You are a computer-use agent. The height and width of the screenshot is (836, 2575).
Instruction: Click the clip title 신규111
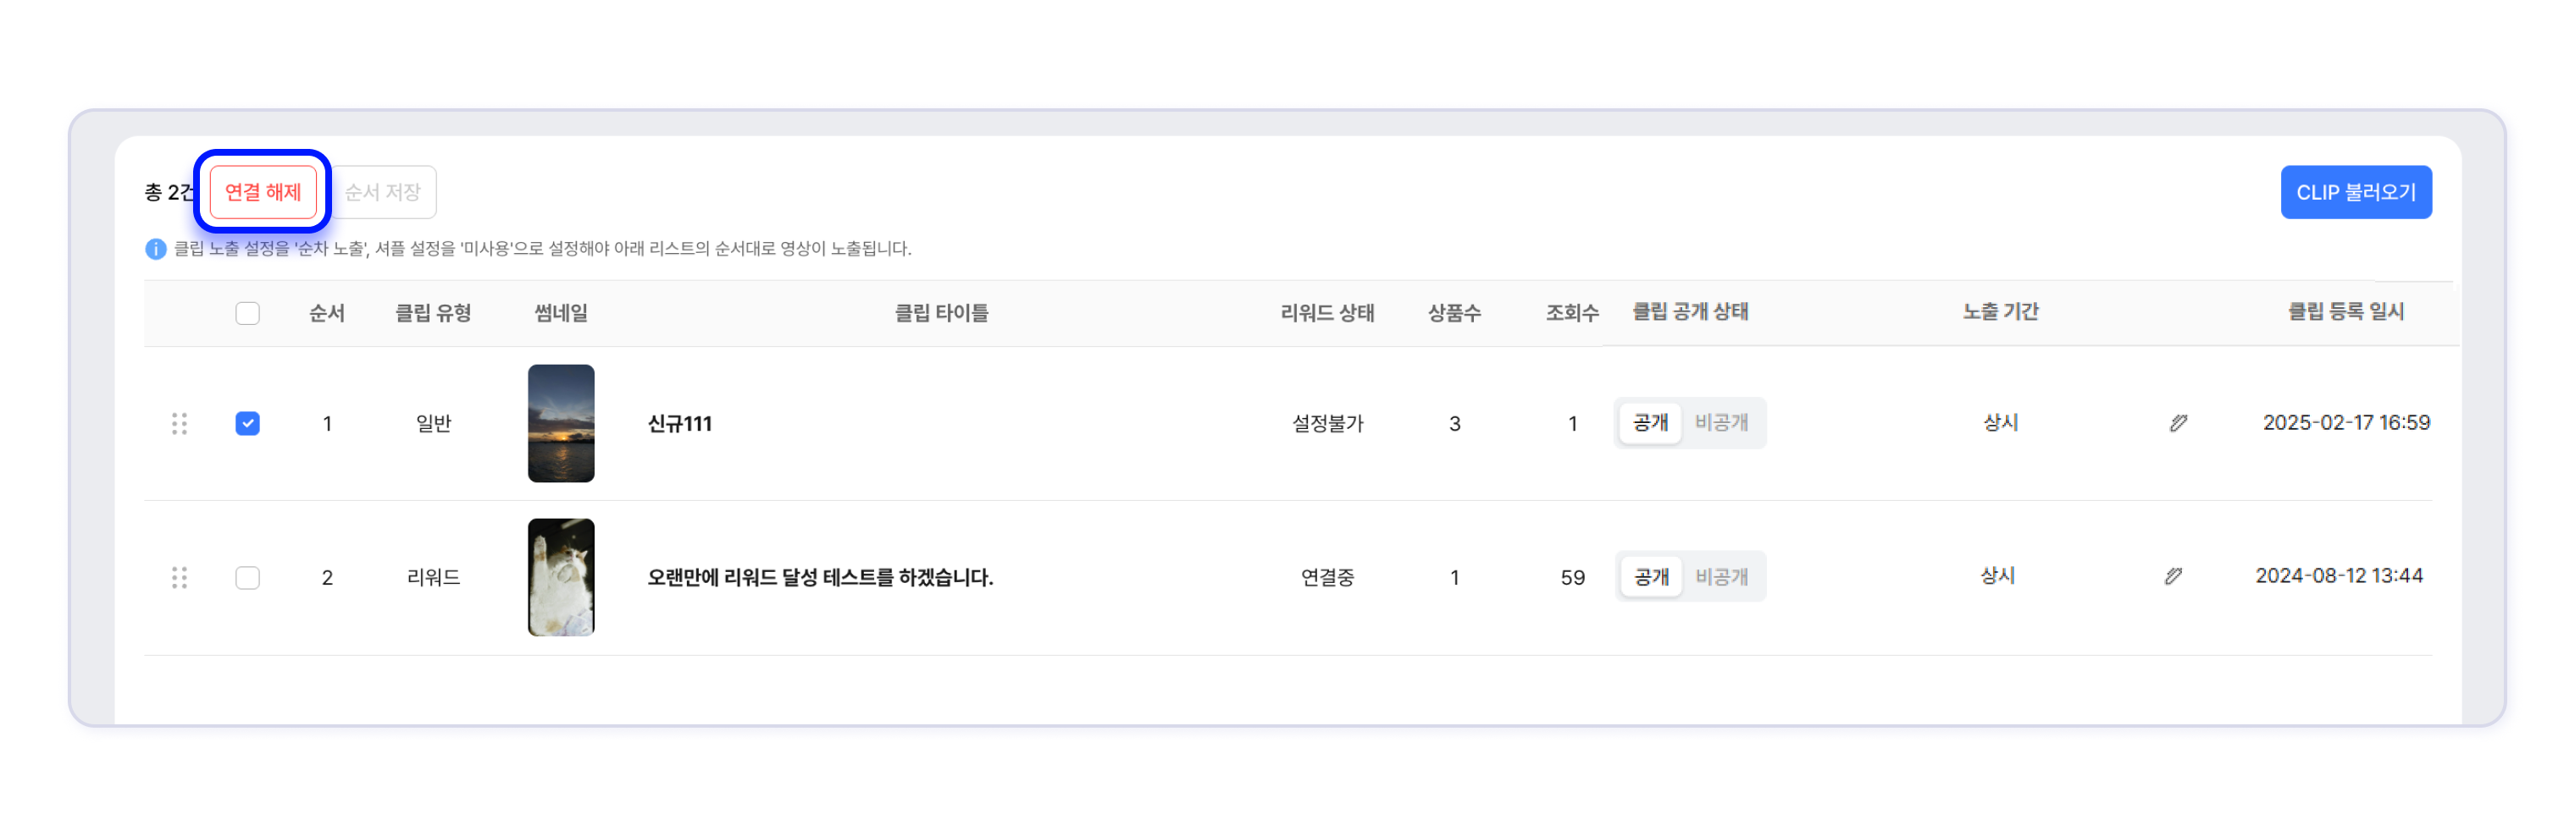(x=679, y=423)
